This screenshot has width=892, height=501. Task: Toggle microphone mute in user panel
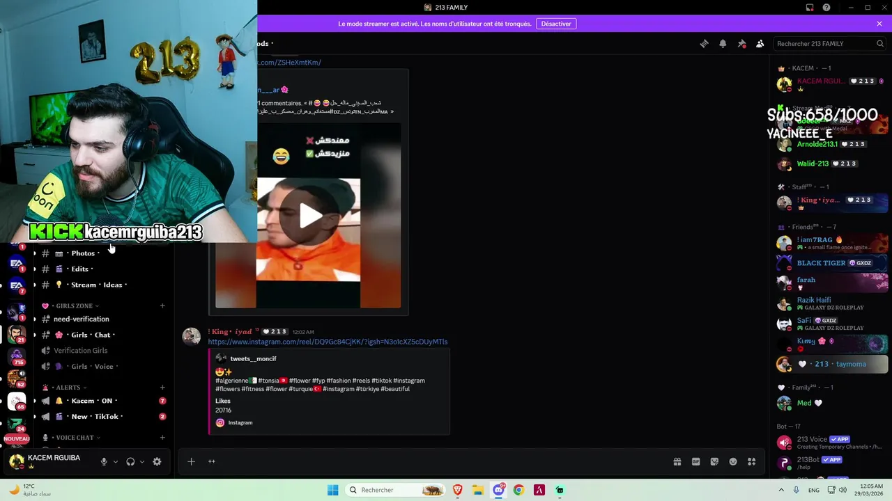104,461
